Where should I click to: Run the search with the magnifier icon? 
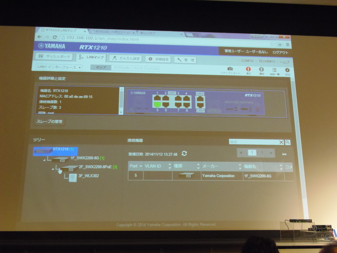coord(288,142)
